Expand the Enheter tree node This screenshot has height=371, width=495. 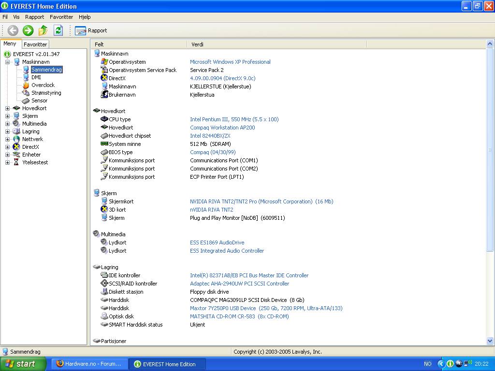(8, 155)
